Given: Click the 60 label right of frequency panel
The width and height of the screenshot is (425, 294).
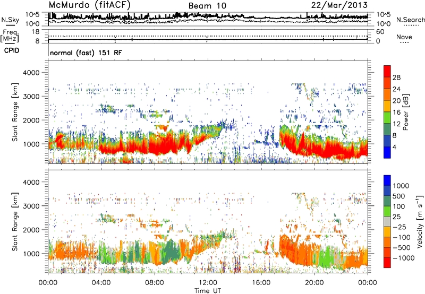Looking at the screenshot, I should (380, 32).
